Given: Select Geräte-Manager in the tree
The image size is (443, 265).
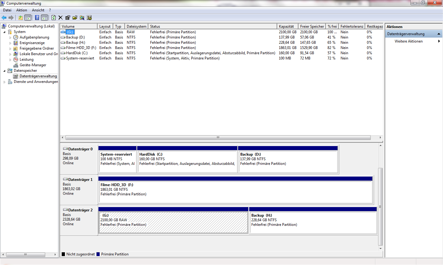Looking at the screenshot, I should [x=33, y=65].
